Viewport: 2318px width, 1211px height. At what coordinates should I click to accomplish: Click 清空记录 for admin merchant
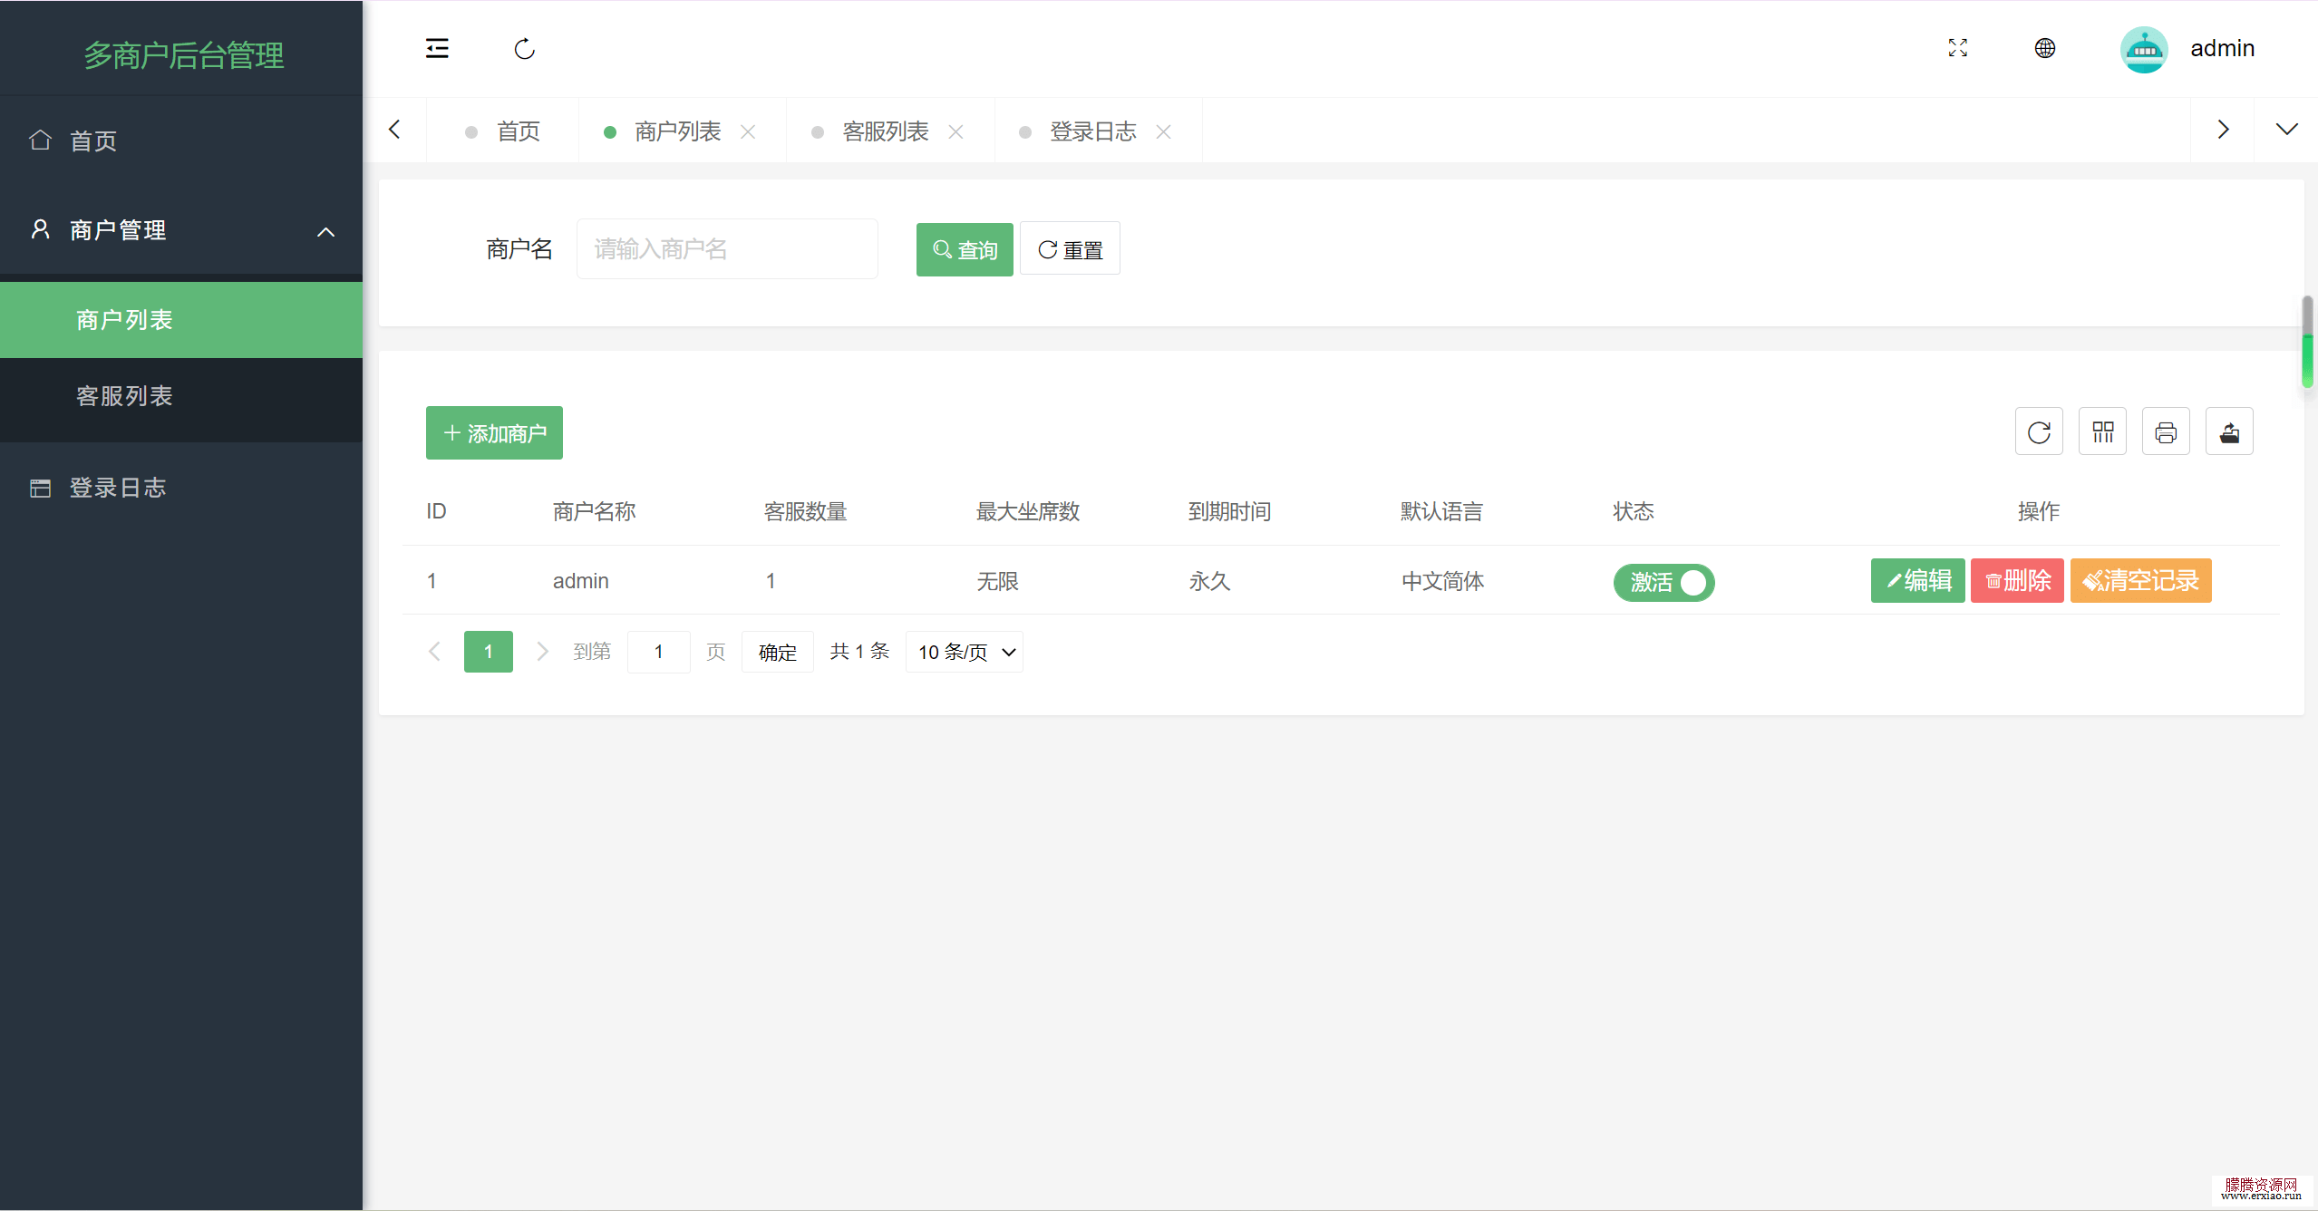click(2140, 580)
